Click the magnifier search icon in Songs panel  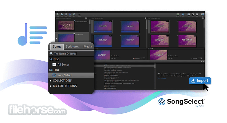[51, 53]
